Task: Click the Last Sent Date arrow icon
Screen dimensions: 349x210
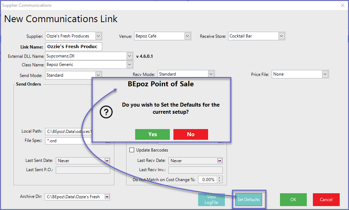Action: click(x=107, y=161)
